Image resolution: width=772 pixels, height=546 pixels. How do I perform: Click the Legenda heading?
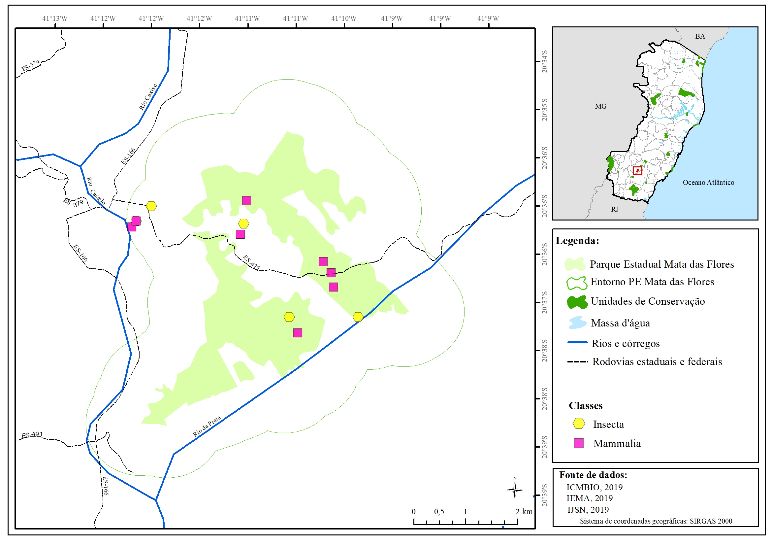point(577,241)
